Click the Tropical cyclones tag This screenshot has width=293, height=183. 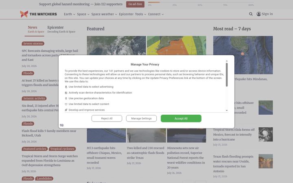point(62,149)
